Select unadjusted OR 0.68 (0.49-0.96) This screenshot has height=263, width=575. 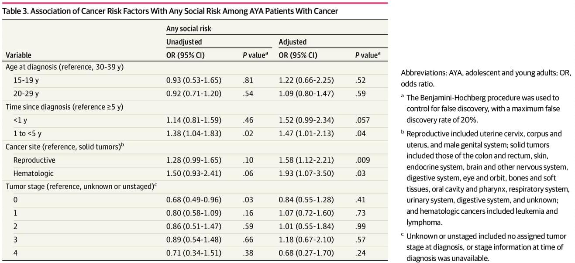click(193, 200)
